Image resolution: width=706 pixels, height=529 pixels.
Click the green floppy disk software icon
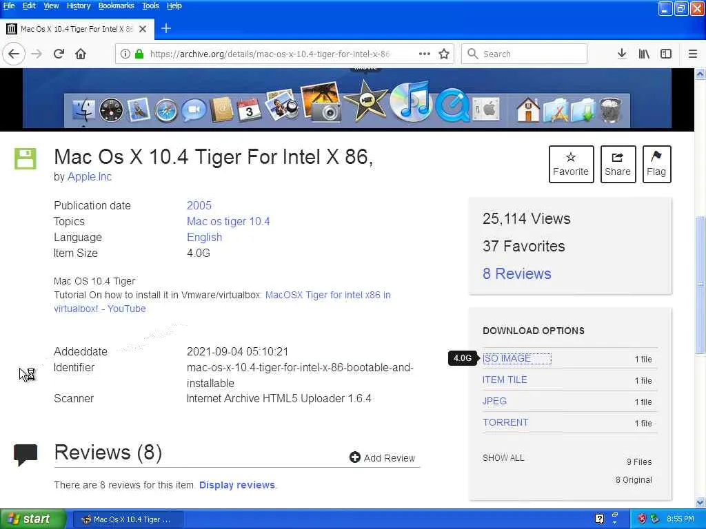pos(26,159)
